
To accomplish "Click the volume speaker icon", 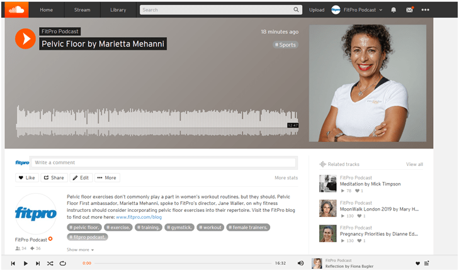I will pyautogui.click(x=300, y=263).
